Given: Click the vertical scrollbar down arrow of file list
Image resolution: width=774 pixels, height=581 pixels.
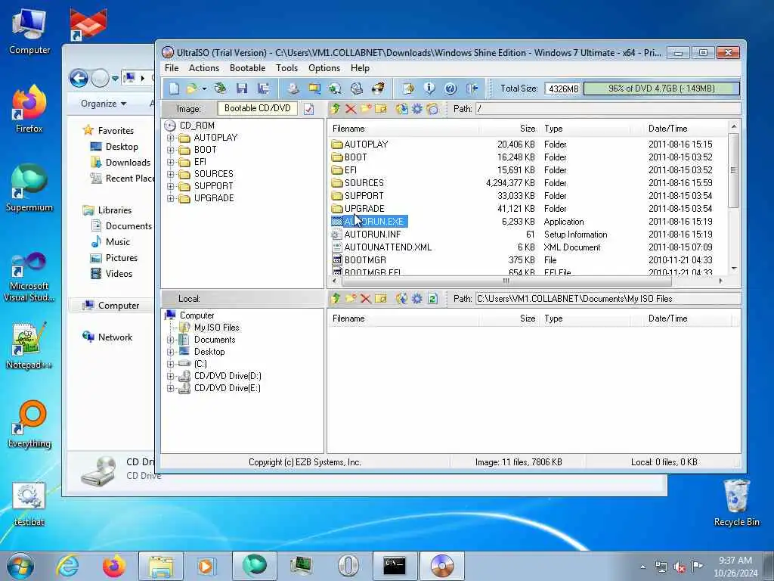Looking at the screenshot, I should click(733, 269).
